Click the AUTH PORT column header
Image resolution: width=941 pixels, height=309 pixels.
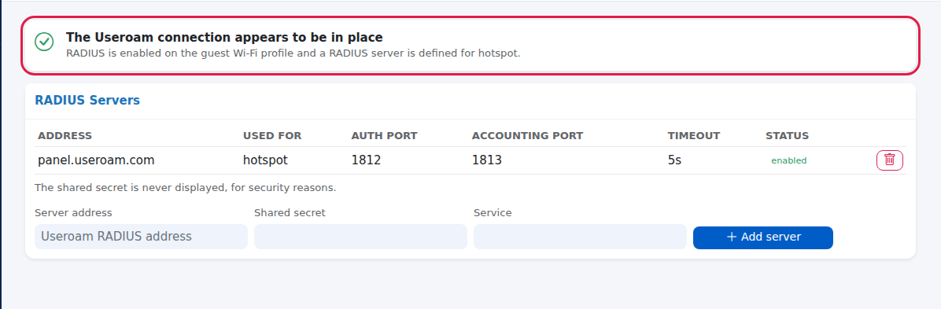pos(384,135)
